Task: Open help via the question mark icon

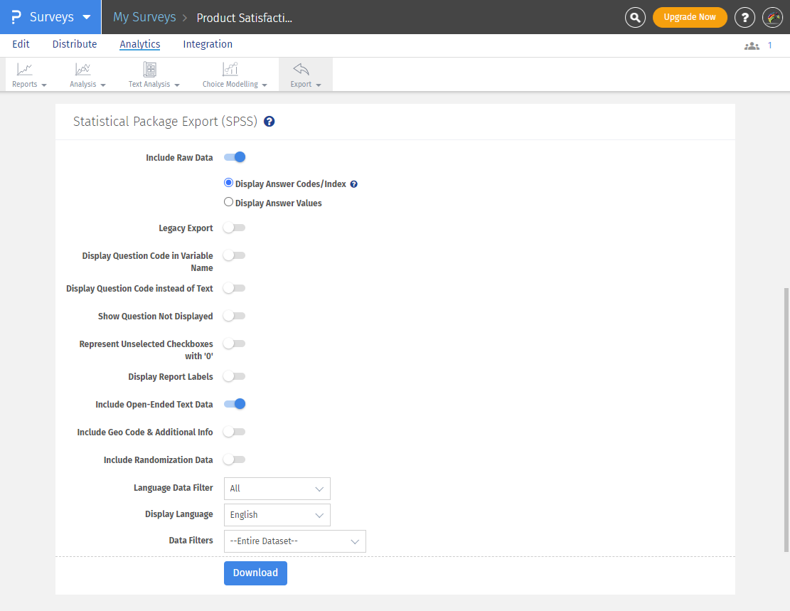Action: click(744, 17)
